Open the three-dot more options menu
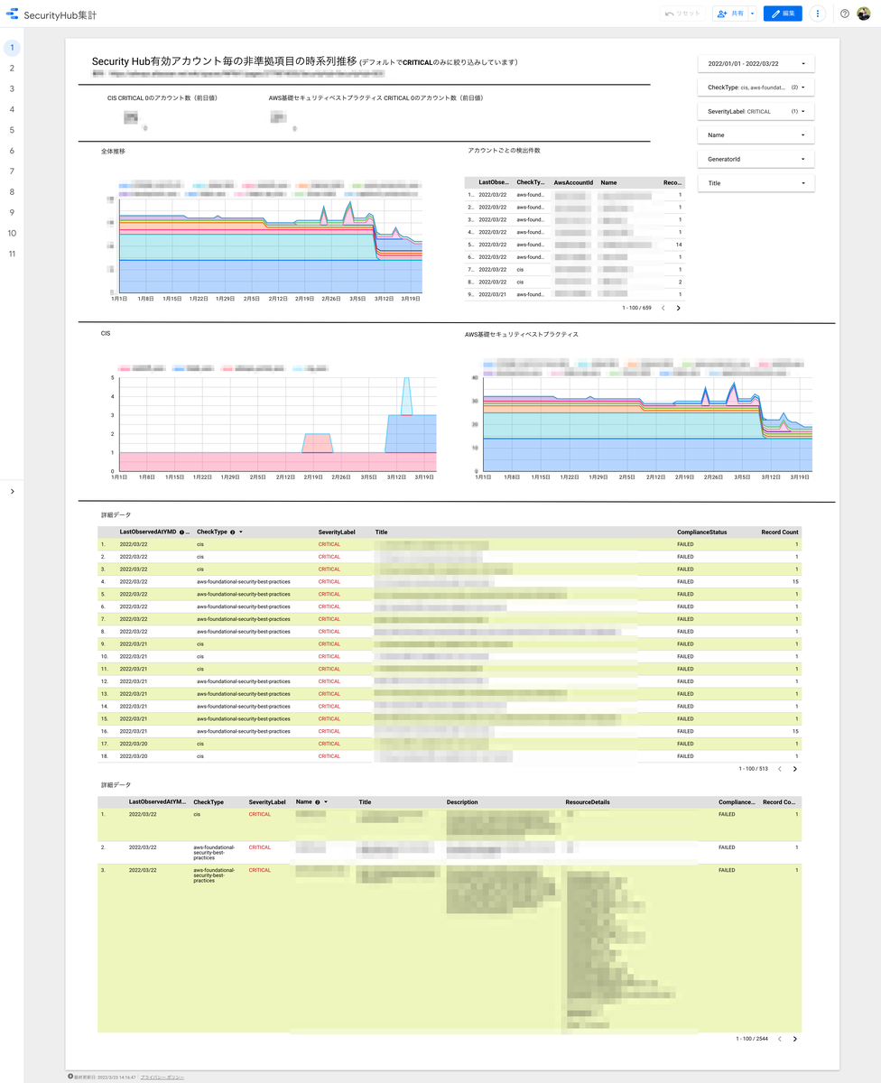This screenshot has width=881, height=1083. pos(817,14)
